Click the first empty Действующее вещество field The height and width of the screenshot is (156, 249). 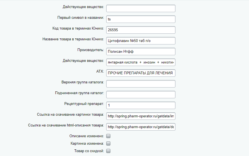(141, 8)
